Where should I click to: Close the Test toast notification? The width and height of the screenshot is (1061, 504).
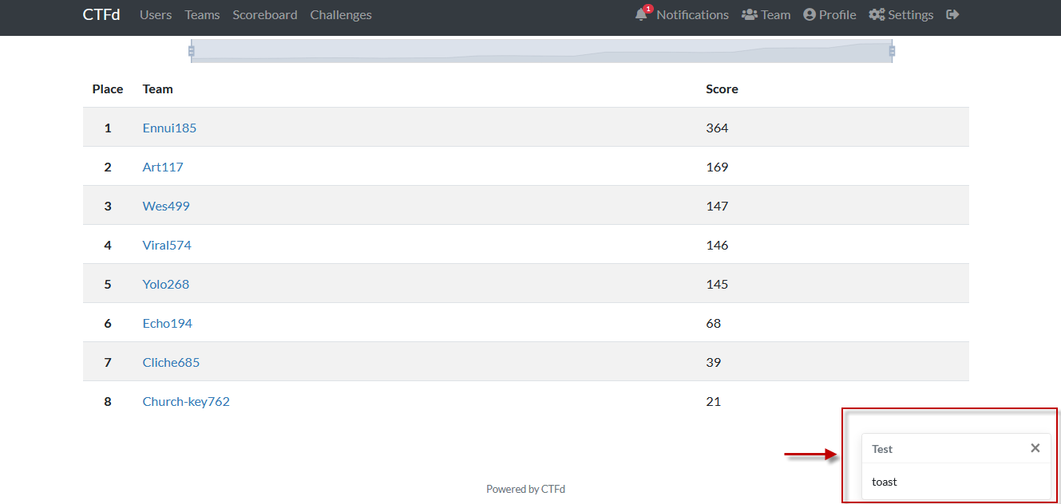coord(1035,448)
